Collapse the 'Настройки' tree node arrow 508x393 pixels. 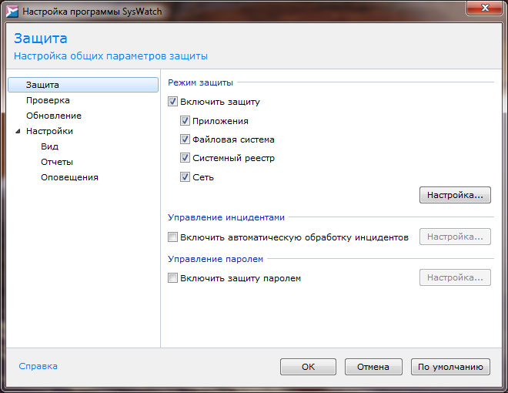coord(18,131)
